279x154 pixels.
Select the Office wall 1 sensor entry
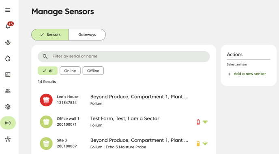124,122
